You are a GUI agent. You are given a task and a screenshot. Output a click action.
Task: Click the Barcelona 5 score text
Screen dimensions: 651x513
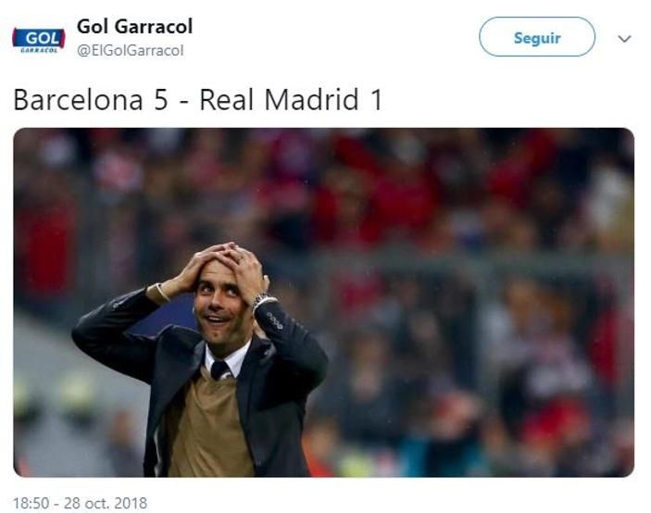pos(91,100)
